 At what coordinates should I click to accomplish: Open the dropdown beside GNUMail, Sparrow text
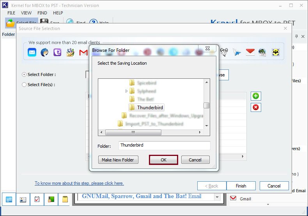click(x=217, y=197)
